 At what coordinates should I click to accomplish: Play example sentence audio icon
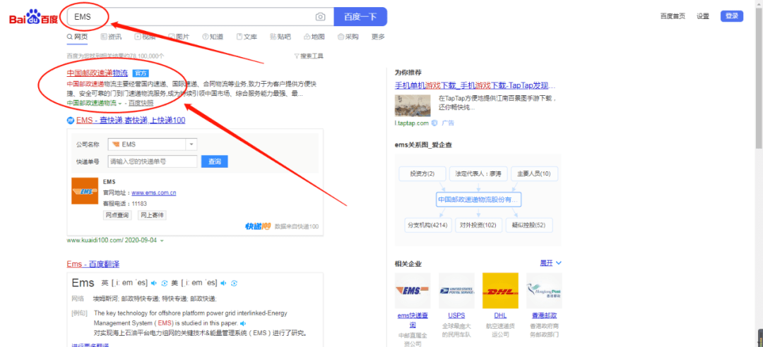[243, 323]
